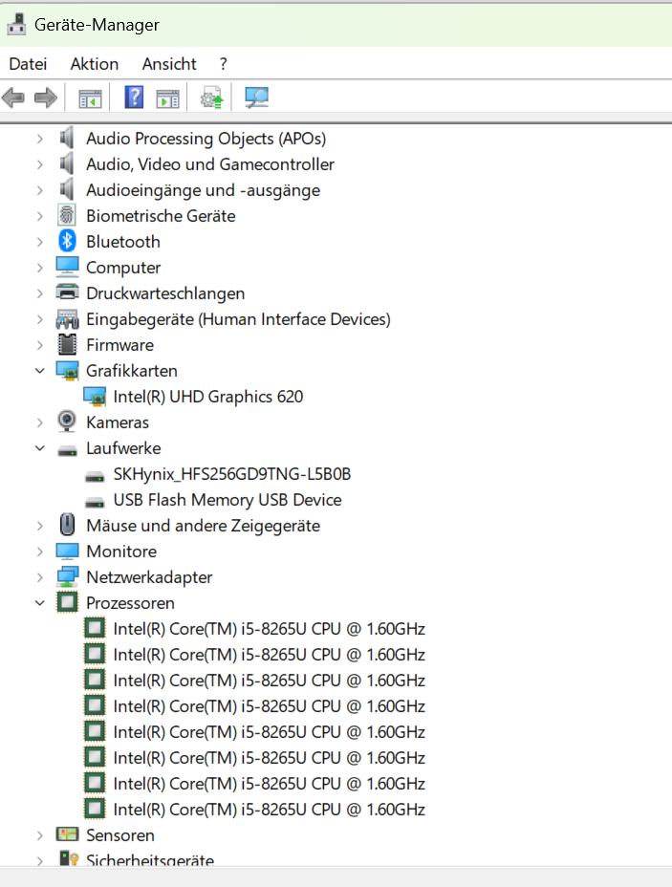This screenshot has height=887, width=672.
Task: Click the Geräte-Manager title bar icon
Action: coord(16,24)
